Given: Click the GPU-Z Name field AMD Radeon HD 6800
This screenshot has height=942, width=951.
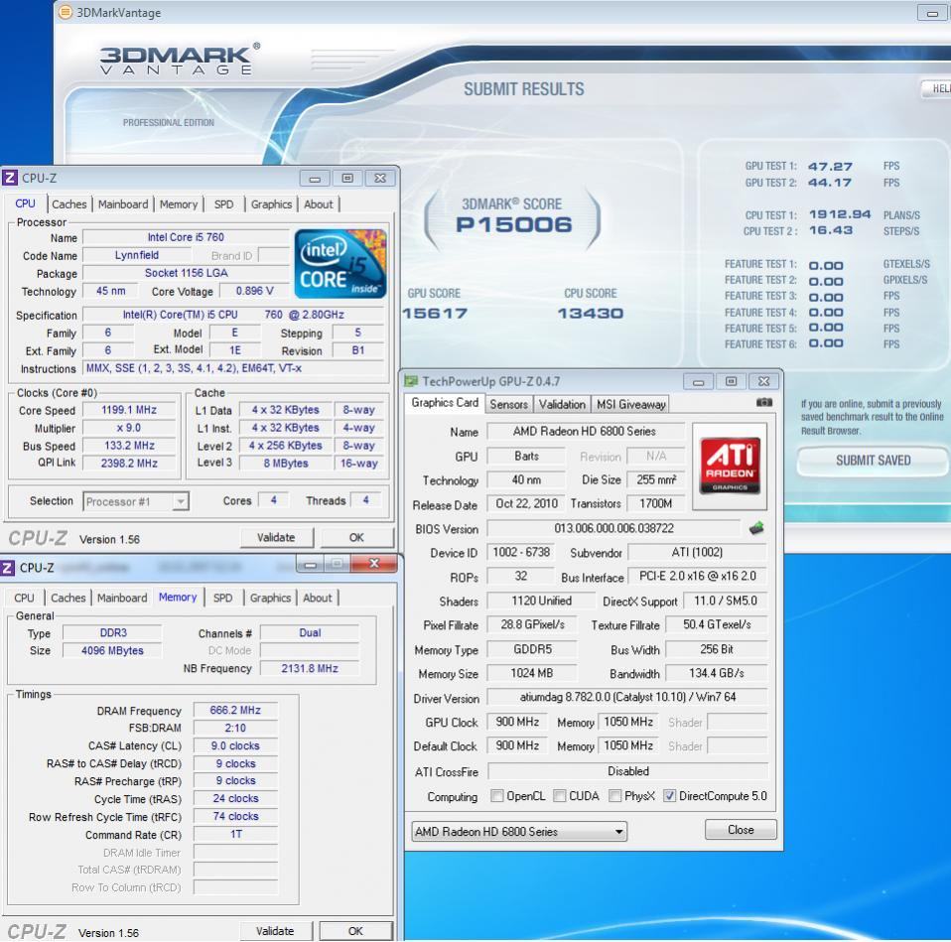Looking at the screenshot, I should click(585, 432).
